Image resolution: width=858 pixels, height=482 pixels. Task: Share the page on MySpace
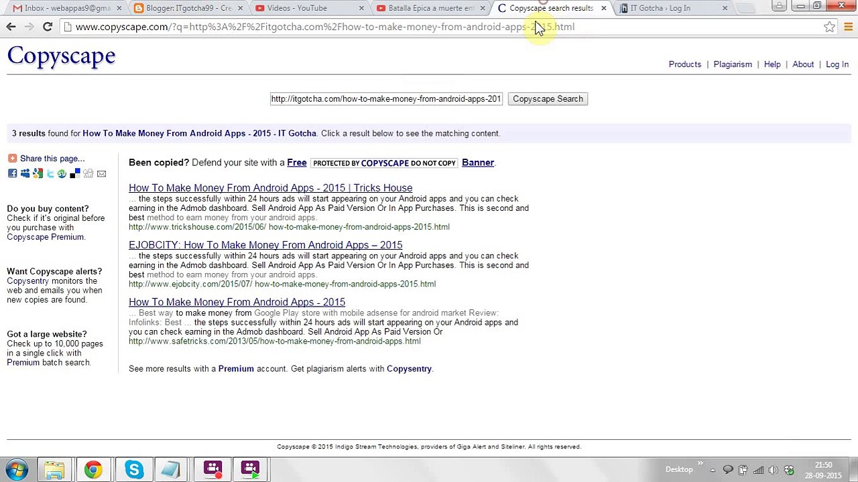25,174
